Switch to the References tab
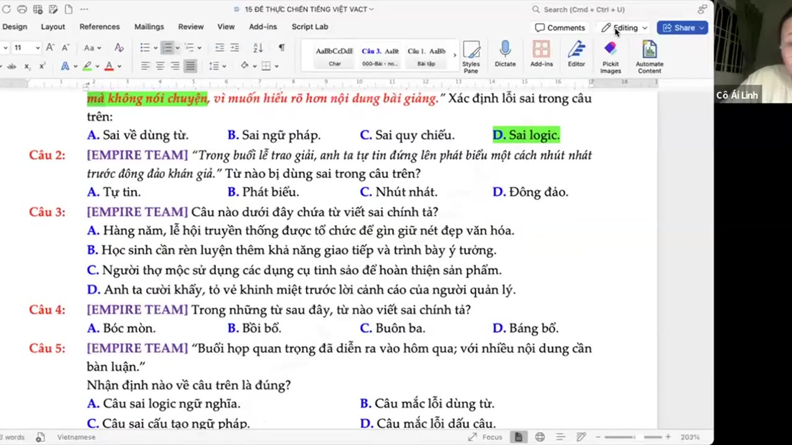The image size is (792, 445). pyautogui.click(x=100, y=27)
